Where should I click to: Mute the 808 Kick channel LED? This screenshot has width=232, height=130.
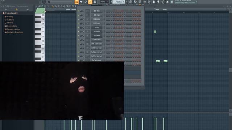79,11
